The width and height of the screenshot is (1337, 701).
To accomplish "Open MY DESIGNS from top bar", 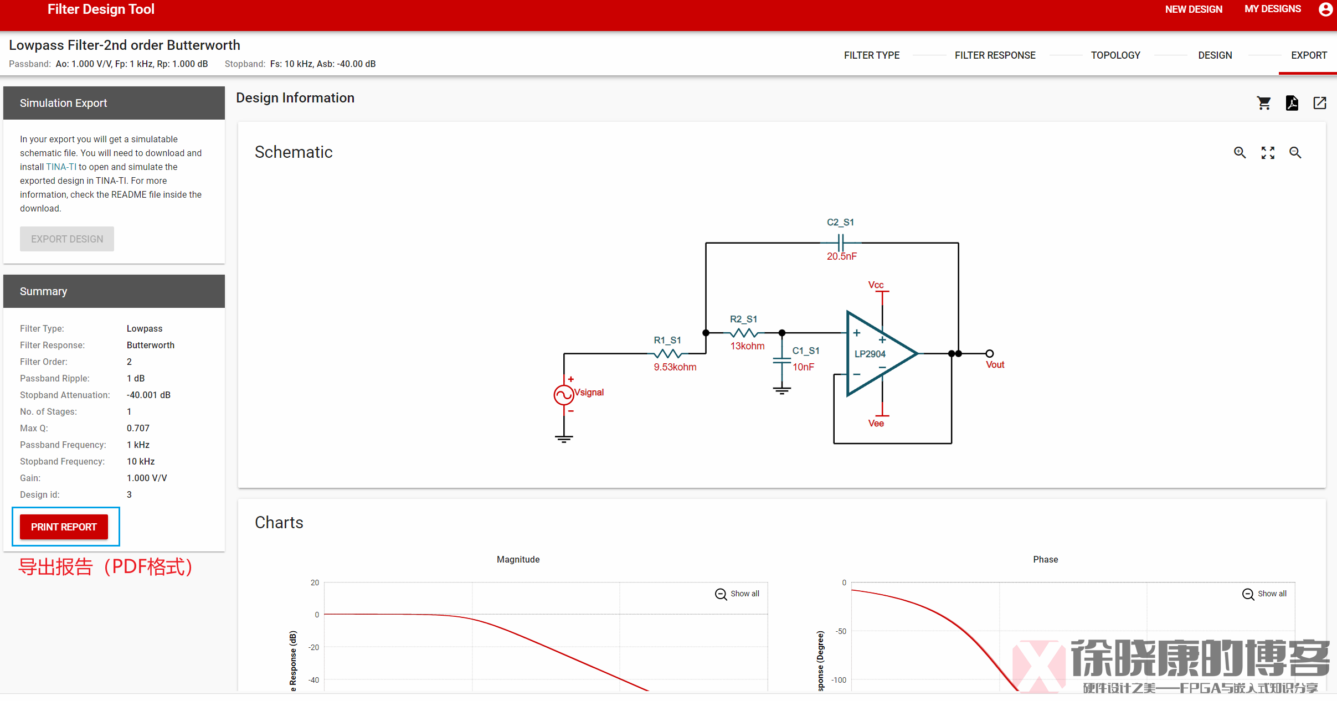I will [1272, 9].
